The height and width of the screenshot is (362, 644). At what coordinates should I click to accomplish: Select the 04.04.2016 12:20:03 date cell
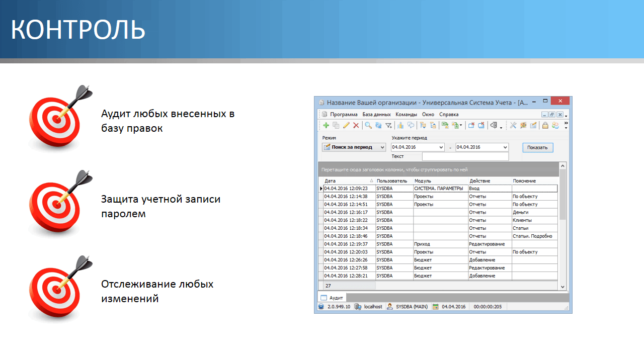349,252
